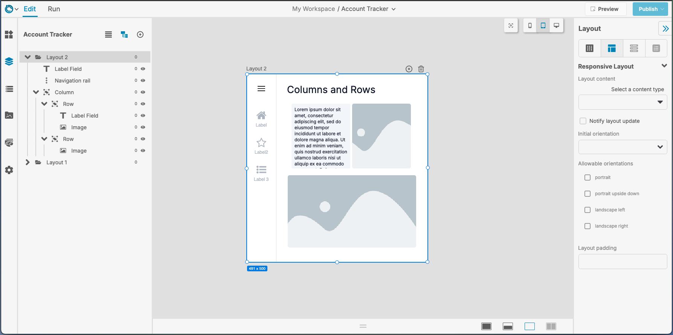Switch to tree hierarchy view icon
This screenshot has height=335, width=673.
[124, 35]
